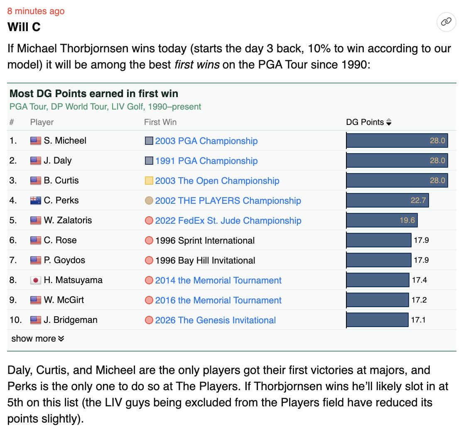Select player name W. McGirt

point(64,300)
